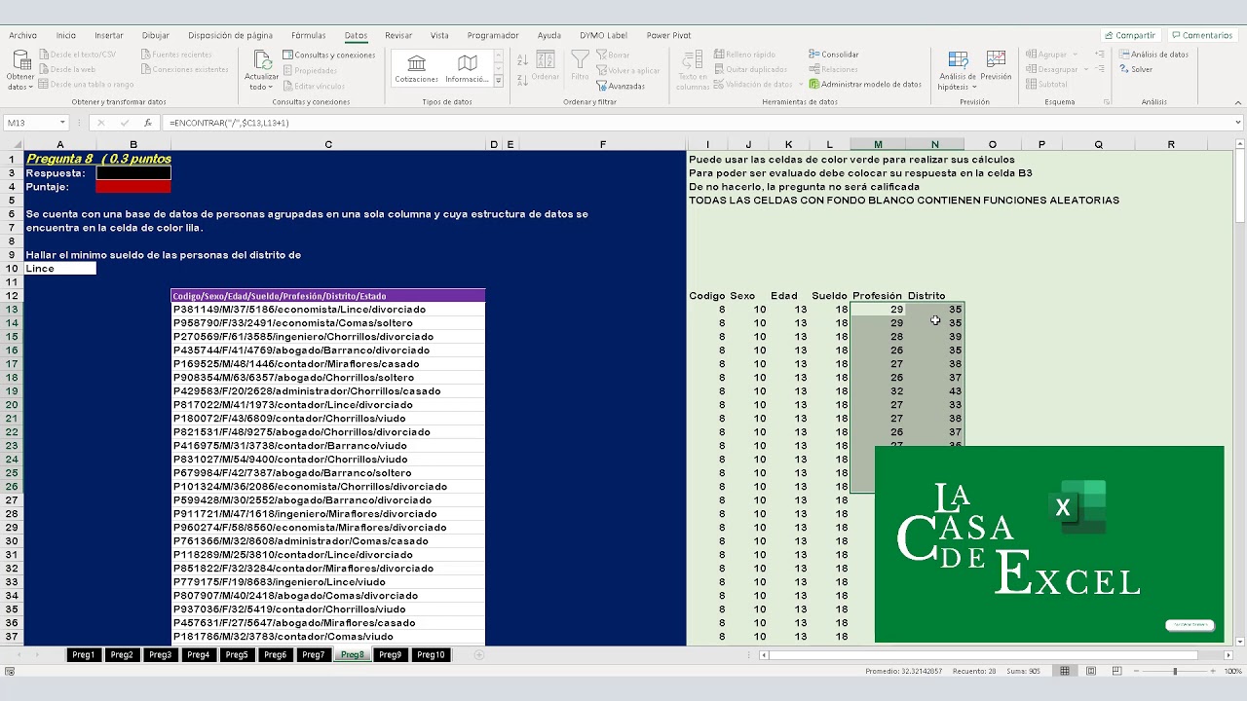1247x701 pixels.
Task: Select row P381149/M/37/5186/economista/Lince/divorciado
Action: pos(328,310)
